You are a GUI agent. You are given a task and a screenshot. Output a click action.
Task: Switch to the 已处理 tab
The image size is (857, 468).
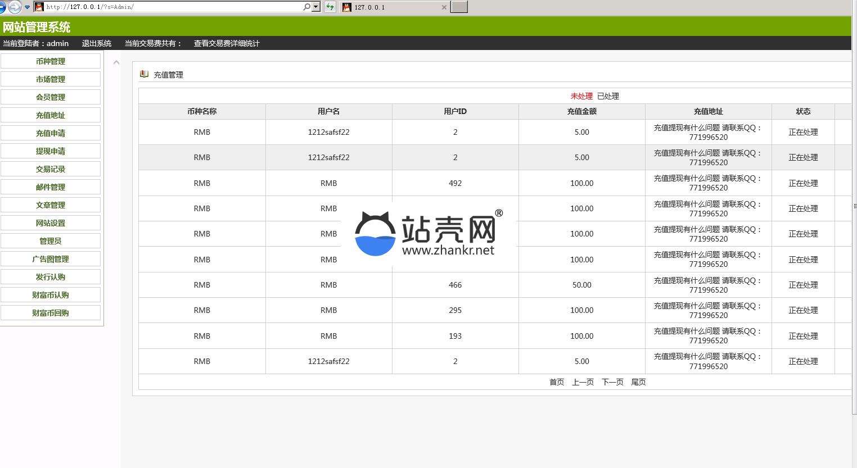point(608,96)
